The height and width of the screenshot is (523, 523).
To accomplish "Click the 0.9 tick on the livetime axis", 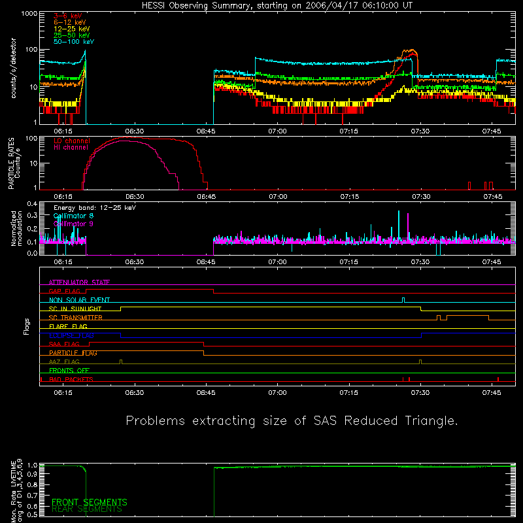I will pos(32,475).
